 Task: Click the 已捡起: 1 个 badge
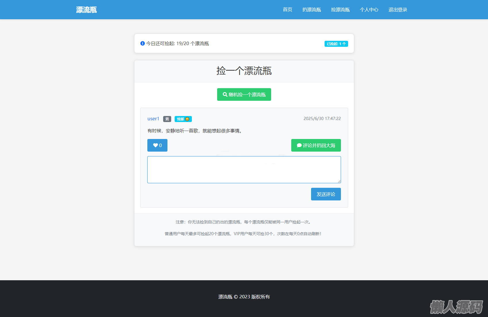tap(336, 44)
